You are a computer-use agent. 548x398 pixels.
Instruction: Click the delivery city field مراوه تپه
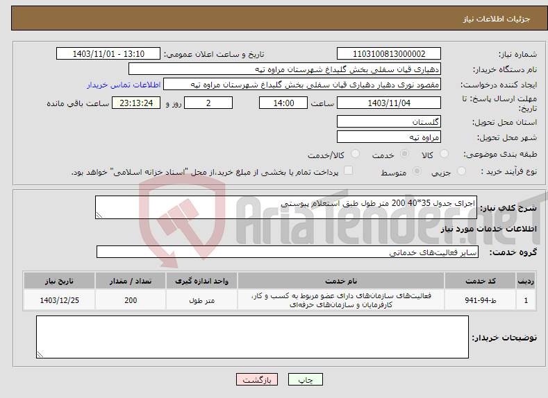pyautogui.click(x=389, y=137)
